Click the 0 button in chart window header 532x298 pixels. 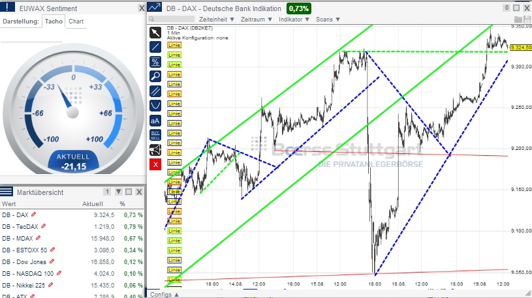click(507, 8)
